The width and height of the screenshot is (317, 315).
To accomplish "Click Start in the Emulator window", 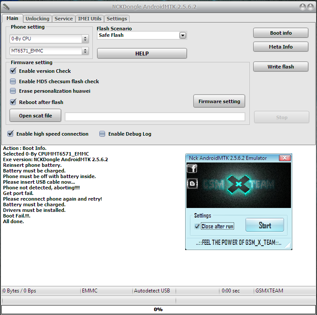I will click(265, 225).
